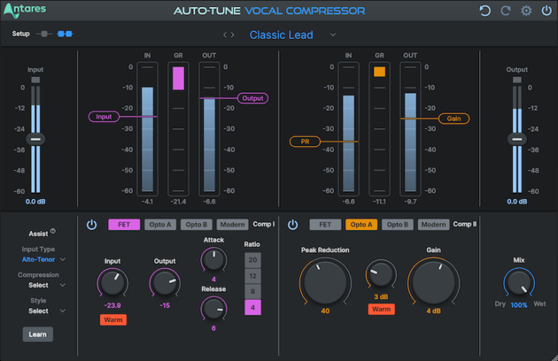
Task: Toggle Comp II power button
Action: 293,224
